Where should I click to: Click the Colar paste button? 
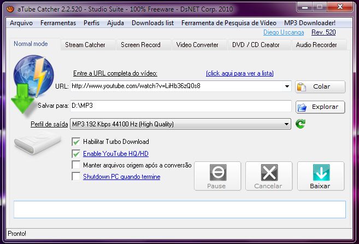click(x=320, y=86)
